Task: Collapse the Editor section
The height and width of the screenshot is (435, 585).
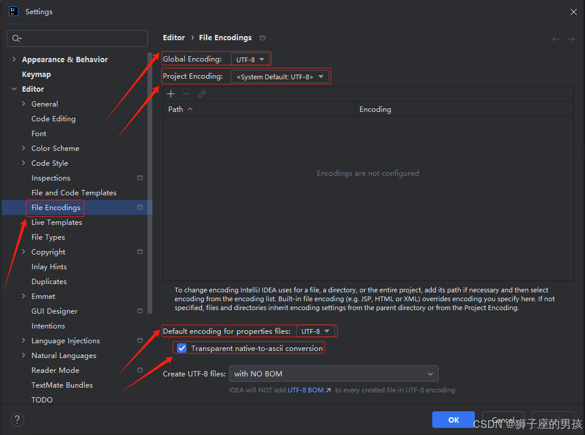Action: [14, 89]
